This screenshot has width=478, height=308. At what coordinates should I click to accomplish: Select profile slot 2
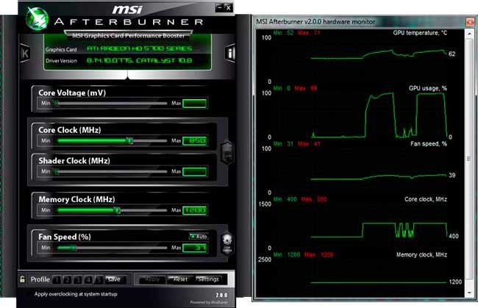68,279
